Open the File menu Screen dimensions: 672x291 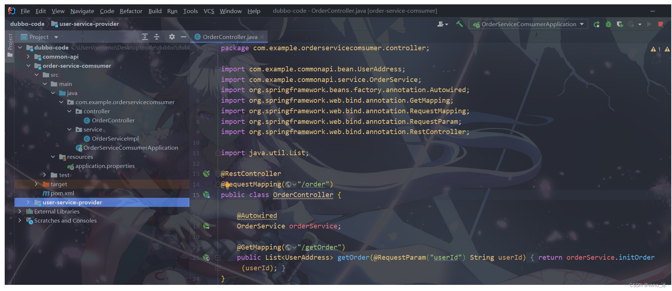25,11
